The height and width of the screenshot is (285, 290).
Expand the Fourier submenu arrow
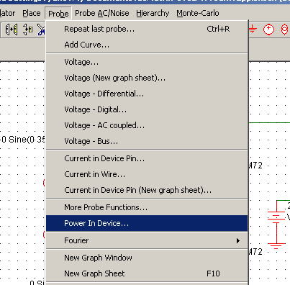click(x=237, y=240)
